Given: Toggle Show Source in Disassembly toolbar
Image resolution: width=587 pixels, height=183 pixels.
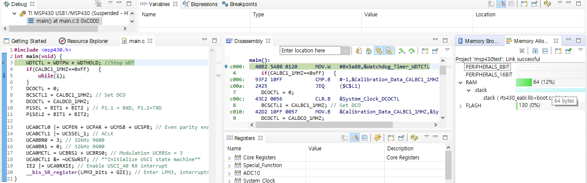Looking at the screenshot, I should pos(388,51).
